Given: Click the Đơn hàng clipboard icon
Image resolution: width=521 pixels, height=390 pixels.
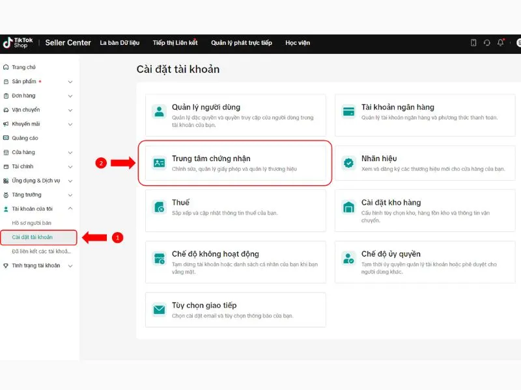Looking at the screenshot, I should pyautogui.click(x=6, y=96).
